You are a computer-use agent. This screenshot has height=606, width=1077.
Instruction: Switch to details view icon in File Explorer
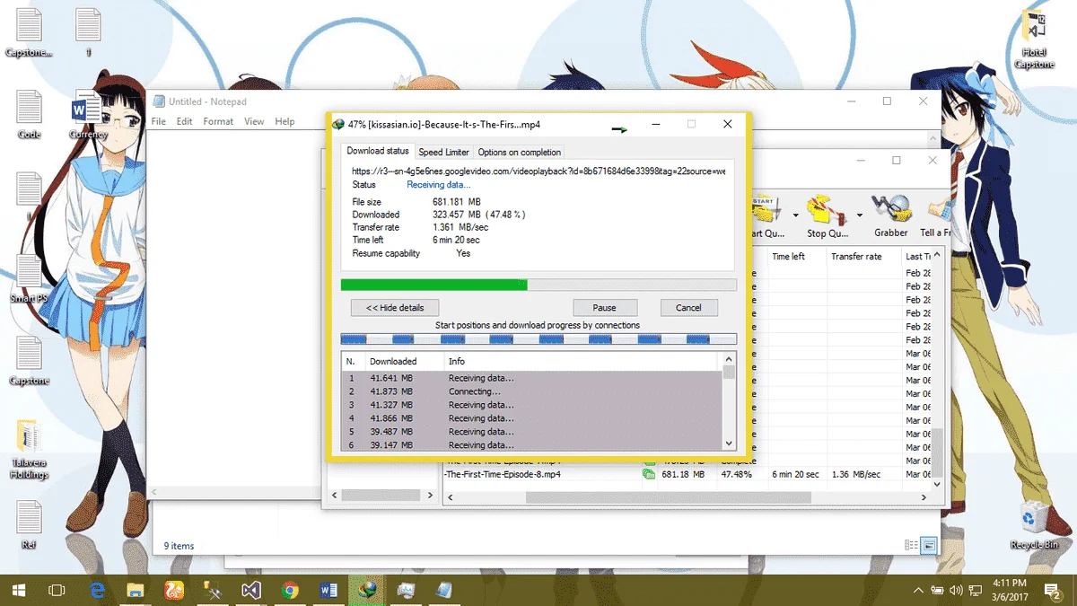point(912,545)
